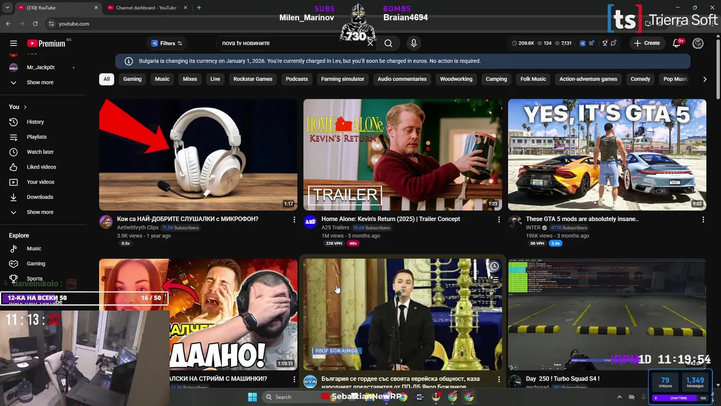Open more options for headphones video
Image resolution: width=721 pixels, height=406 pixels.
click(x=294, y=219)
